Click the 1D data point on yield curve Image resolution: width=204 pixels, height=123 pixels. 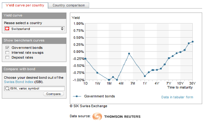(x=85, y=59)
